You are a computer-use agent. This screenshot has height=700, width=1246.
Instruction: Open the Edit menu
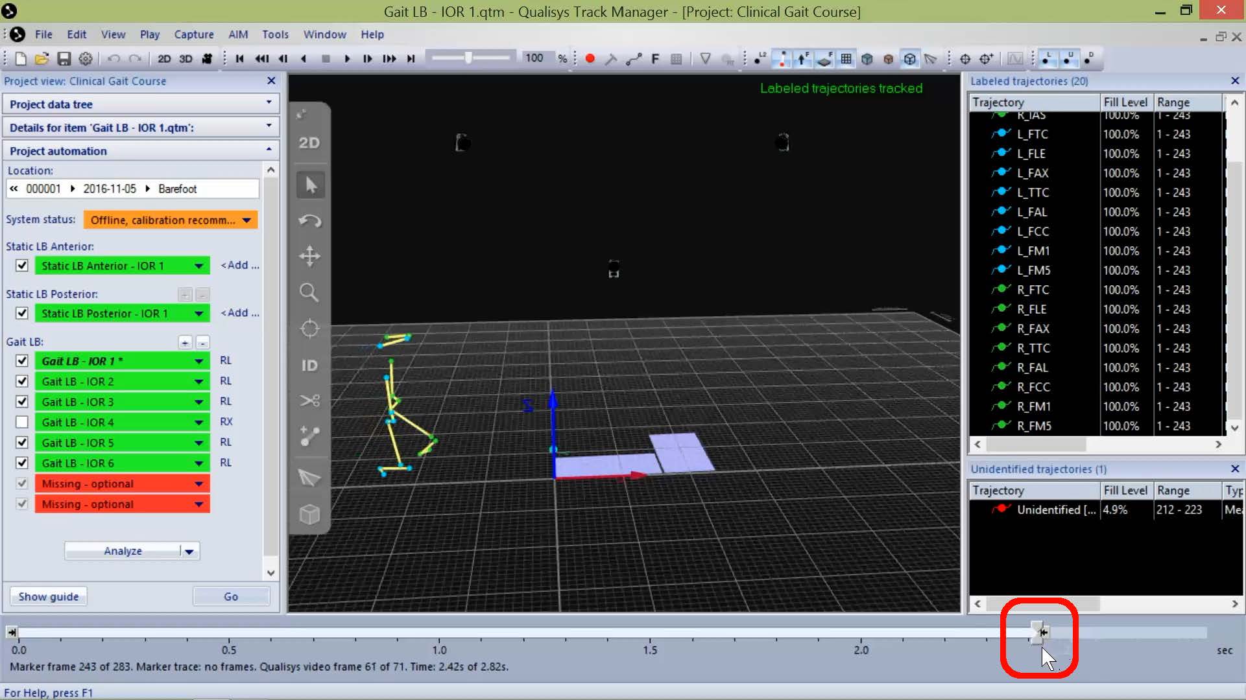77,34
